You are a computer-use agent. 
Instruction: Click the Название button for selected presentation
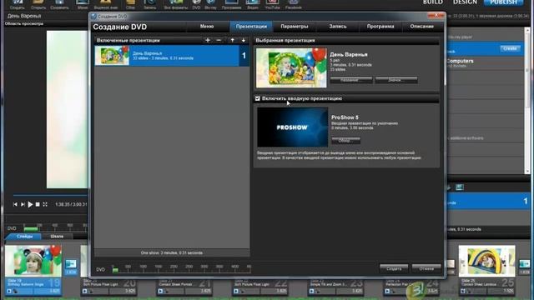(x=351, y=80)
